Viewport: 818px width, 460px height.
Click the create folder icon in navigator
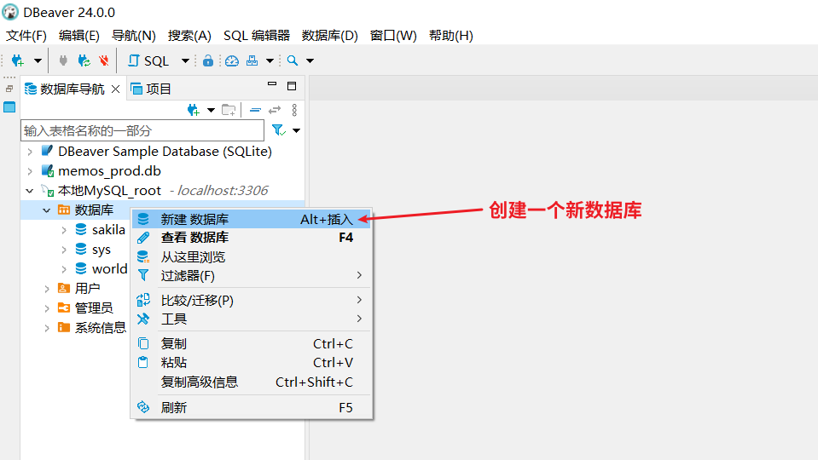tap(229, 110)
